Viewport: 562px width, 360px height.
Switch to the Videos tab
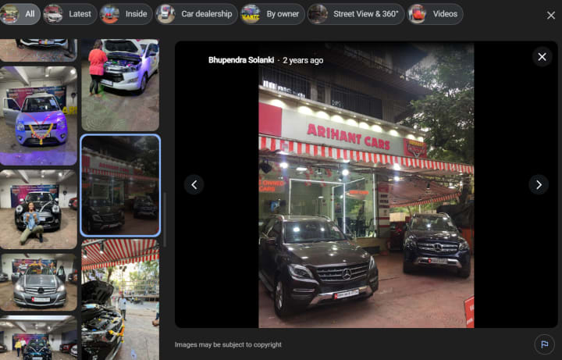pos(435,14)
